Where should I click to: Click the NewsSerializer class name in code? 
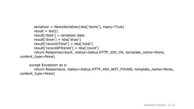[66, 27]
